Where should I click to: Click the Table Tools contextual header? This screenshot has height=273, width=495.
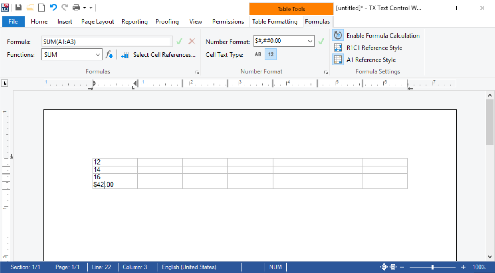click(291, 9)
